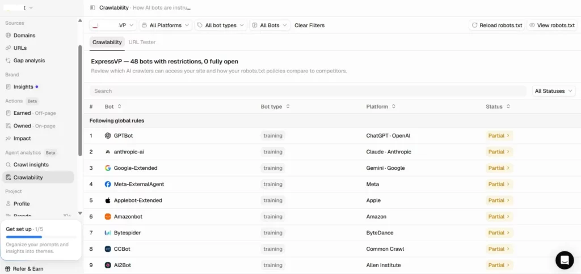Screen dimensions: 581x274
Task: Click the Applebot-Extended Apple logo
Action: click(108, 200)
